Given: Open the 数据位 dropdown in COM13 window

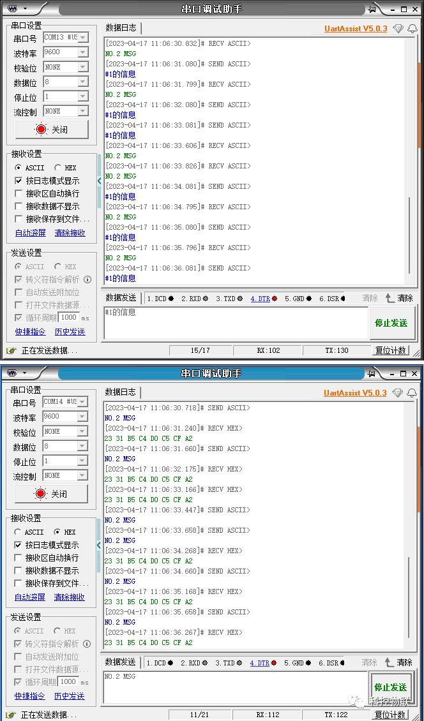Looking at the screenshot, I should [x=83, y=82].
